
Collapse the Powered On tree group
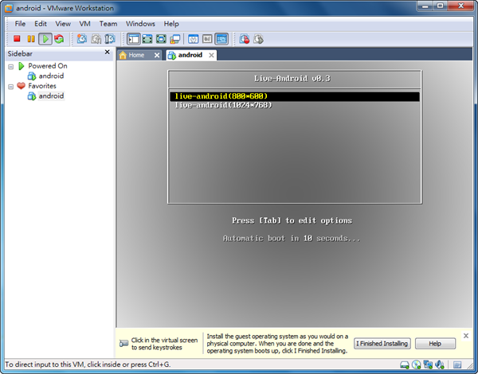point(11,66)
